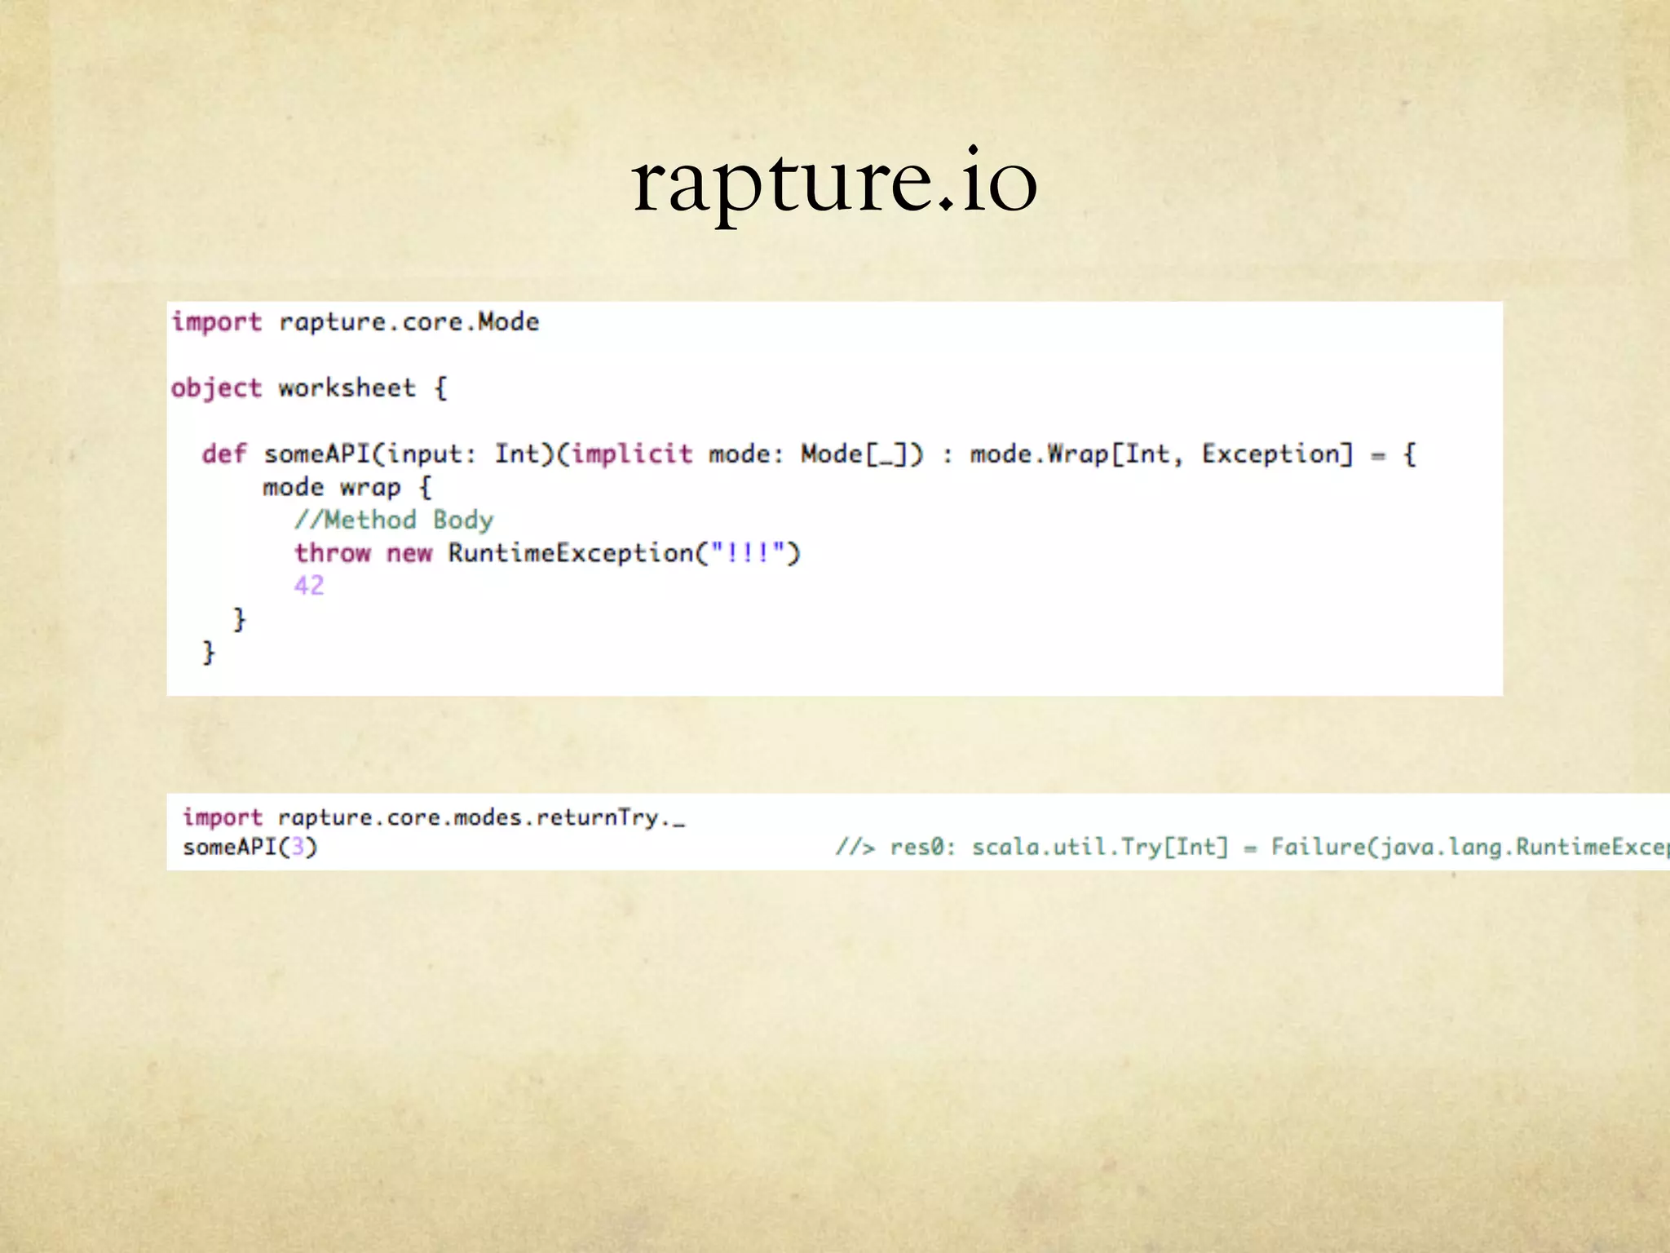Click the "mode.Wrap[Int, Exception]" return type
This screenshot has height=1253, width=1670.
(1161, 454)
